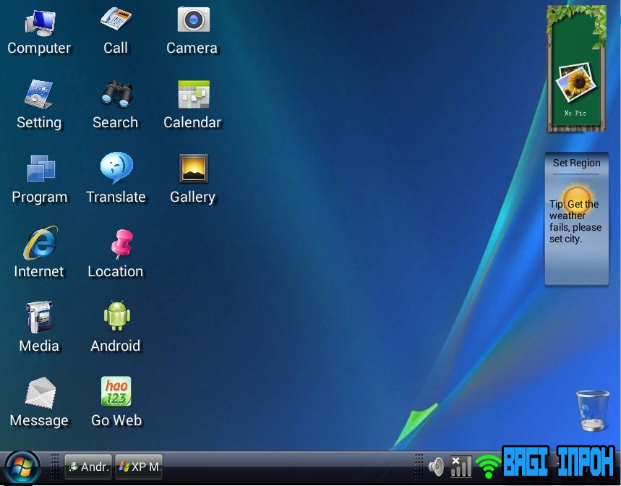Open the Calendar app
Viewport: 621px width, 486px height.
click(x=192, y=93)
